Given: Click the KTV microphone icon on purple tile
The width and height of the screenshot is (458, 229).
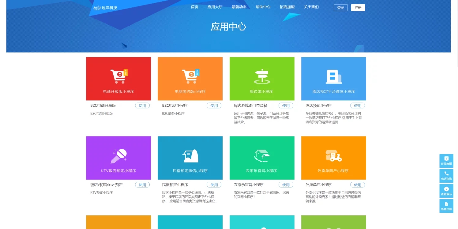Looking at the screenshot, I should coord(118,156).
